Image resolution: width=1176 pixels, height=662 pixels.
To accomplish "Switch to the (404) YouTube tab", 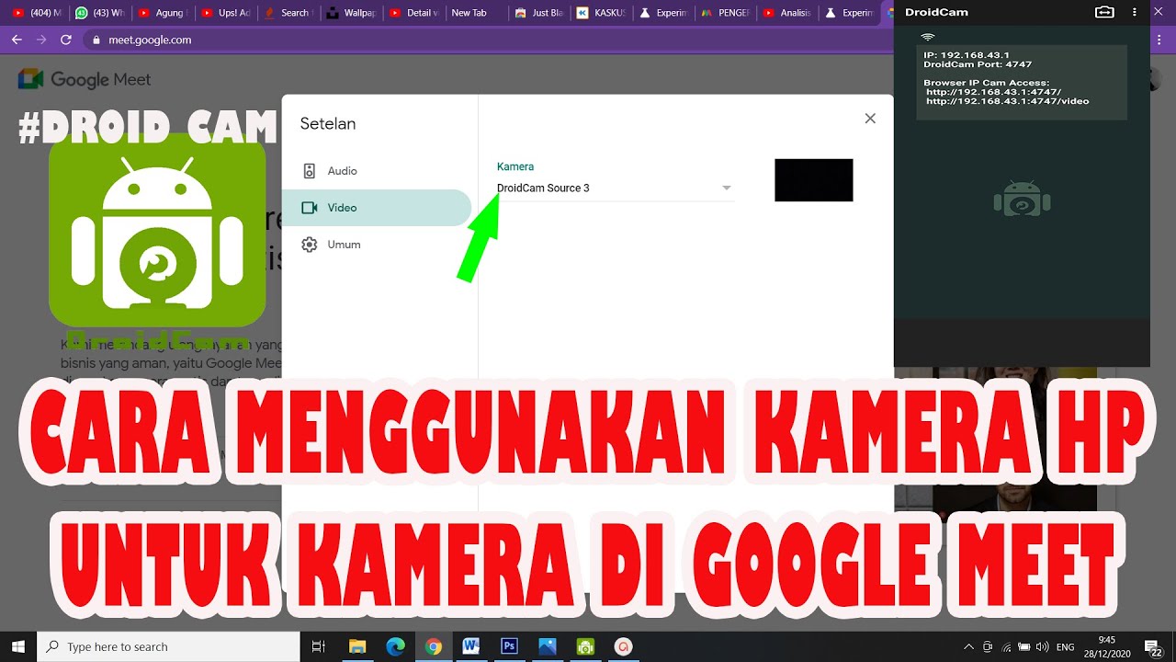I will coord(38,13).
